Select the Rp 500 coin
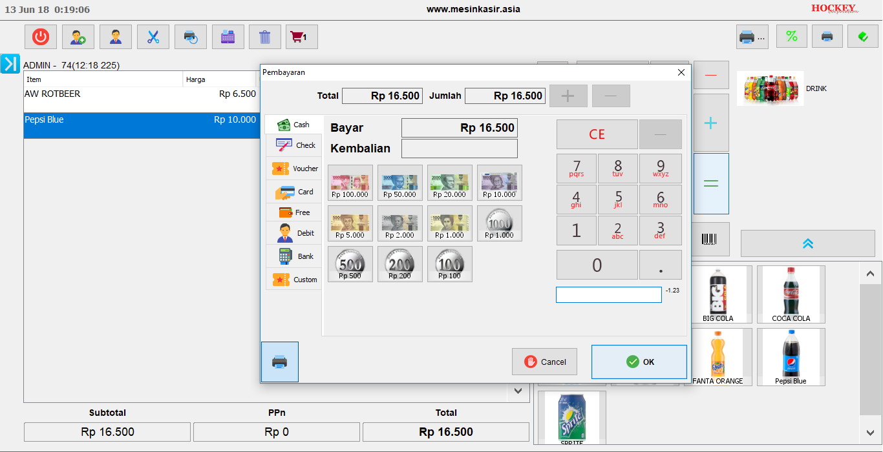883x452 pixels. pos(350,264)
